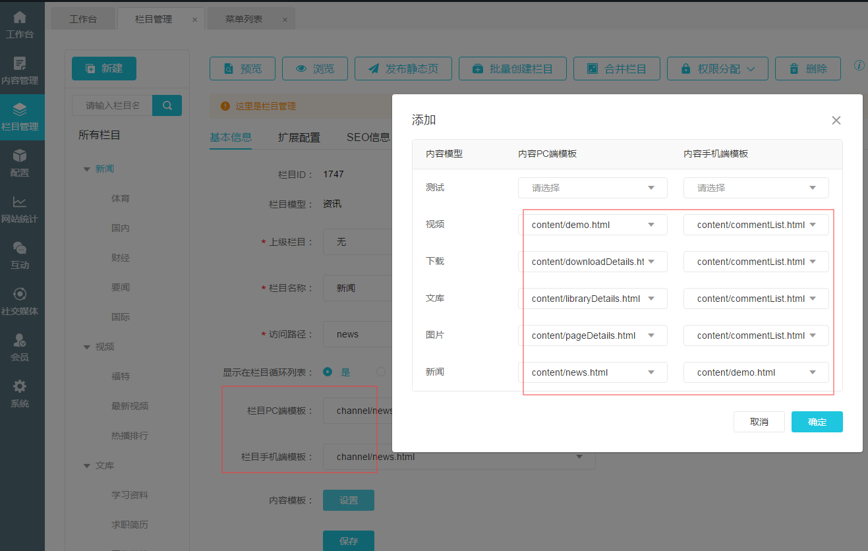Click the search magnifier button for 栏目
868x551 pixels.
click(167, 105)
